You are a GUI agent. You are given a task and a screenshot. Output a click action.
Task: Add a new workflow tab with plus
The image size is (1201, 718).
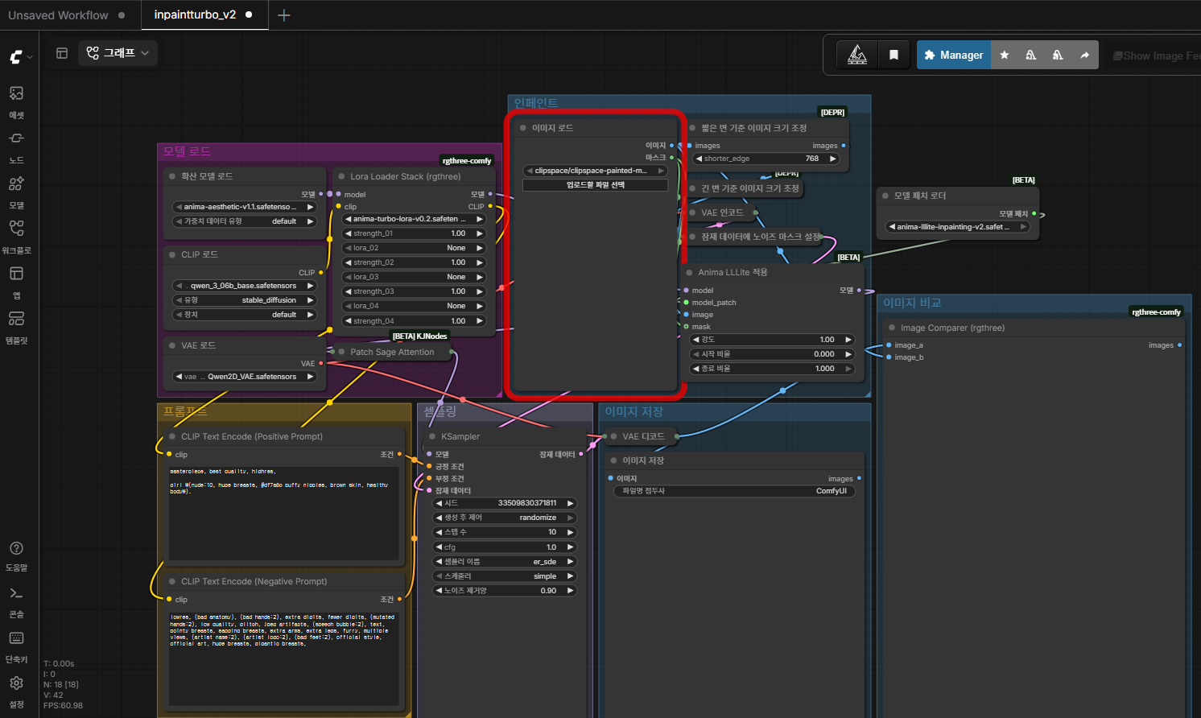point(283,15)
